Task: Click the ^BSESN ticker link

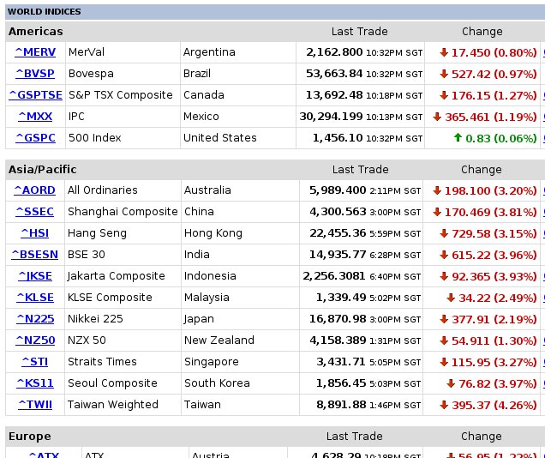Action: point(35,255)
